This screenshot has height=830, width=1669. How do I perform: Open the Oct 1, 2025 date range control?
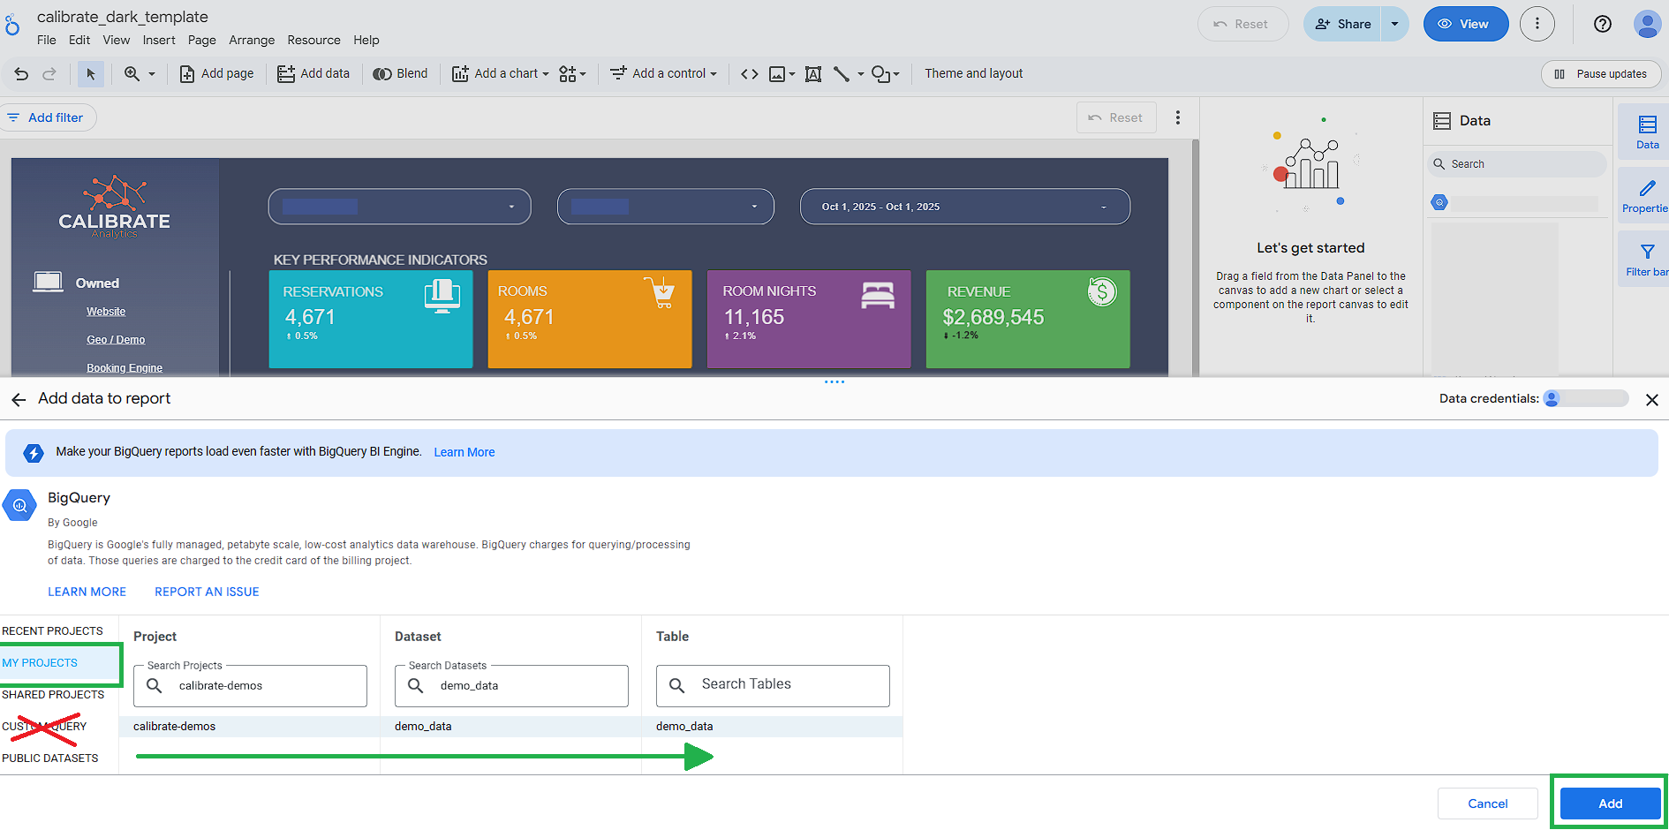coord(965,207)
